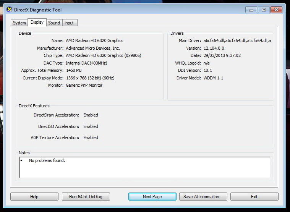The width and height of the screenshot is (290, 212).
Task: Click inside the Notes text box
Action: (145, 167)
